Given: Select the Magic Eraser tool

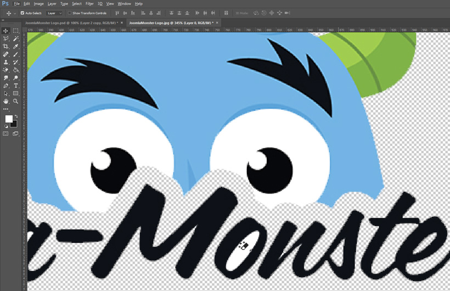Looking at the screenshot, I should click(x=5, y=70).
